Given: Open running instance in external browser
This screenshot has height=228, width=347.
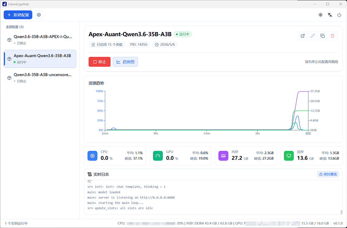Looking at the screenshot, I should point(303,36).
